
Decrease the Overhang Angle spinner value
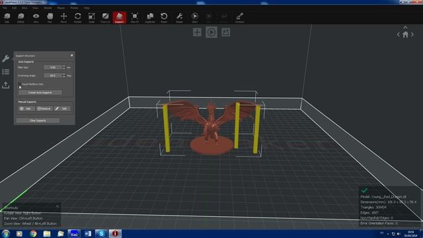point(64,77)
